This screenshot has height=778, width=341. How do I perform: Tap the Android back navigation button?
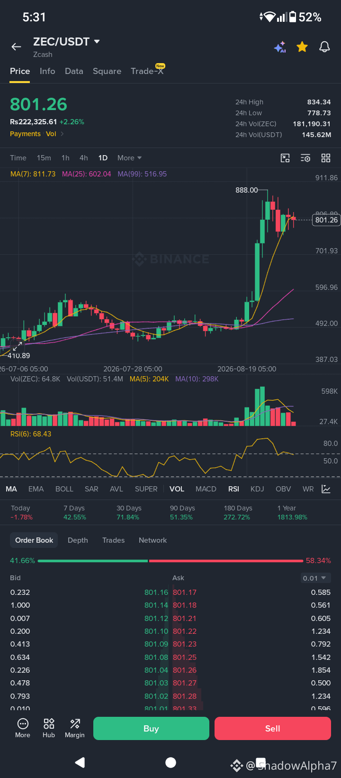(80, 762)
